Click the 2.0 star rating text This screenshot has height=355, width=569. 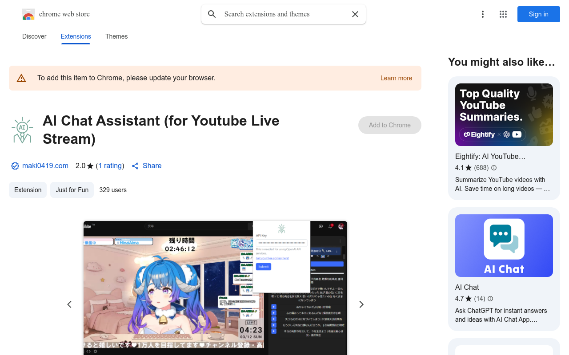[84, 166]
